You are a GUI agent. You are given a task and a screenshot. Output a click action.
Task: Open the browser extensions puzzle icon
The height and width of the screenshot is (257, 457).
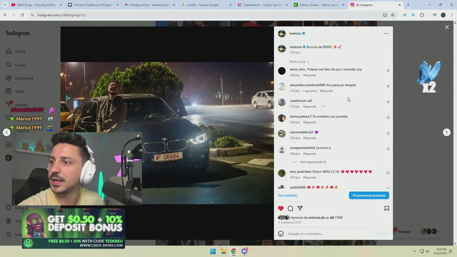pos(422,15)
